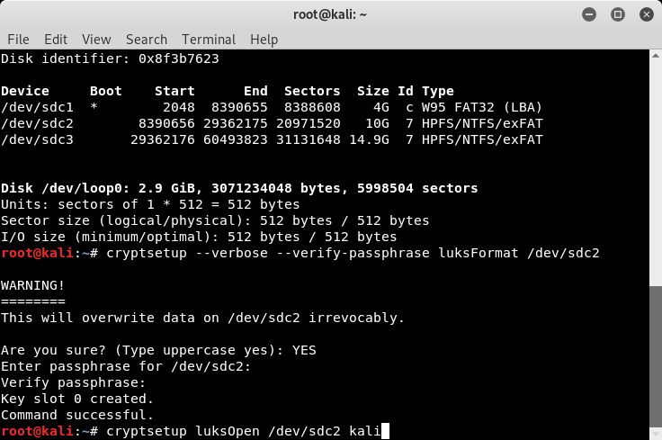The image size is (662, 440).
Task: Click the 'Disk /dev/loop0' heading line
Action: click(x=238, y=188)
